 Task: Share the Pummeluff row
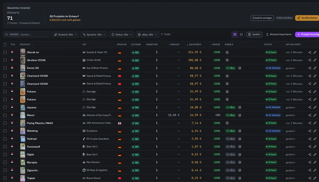point(309,147)
